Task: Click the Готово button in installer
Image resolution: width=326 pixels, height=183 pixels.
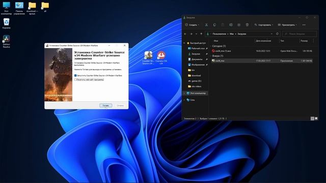Action: 105,105
